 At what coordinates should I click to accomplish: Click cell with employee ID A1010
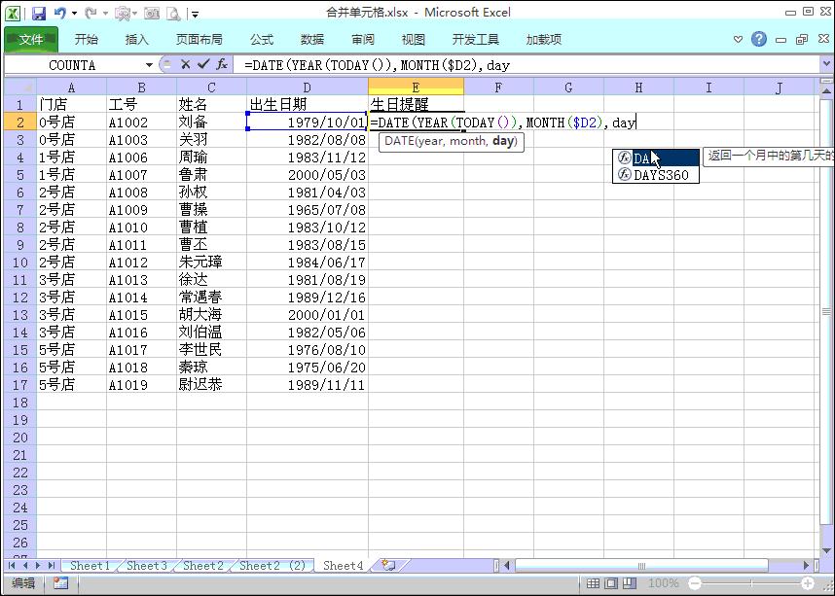click(141, 228)
